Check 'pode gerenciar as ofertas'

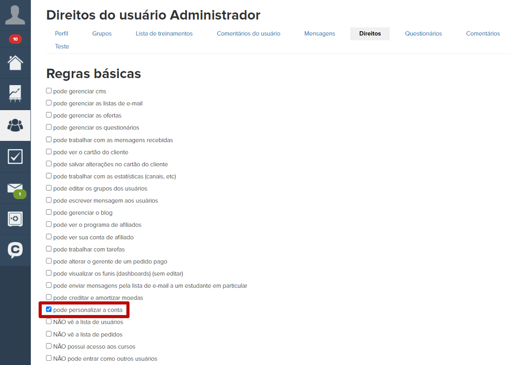click(49, 115)
